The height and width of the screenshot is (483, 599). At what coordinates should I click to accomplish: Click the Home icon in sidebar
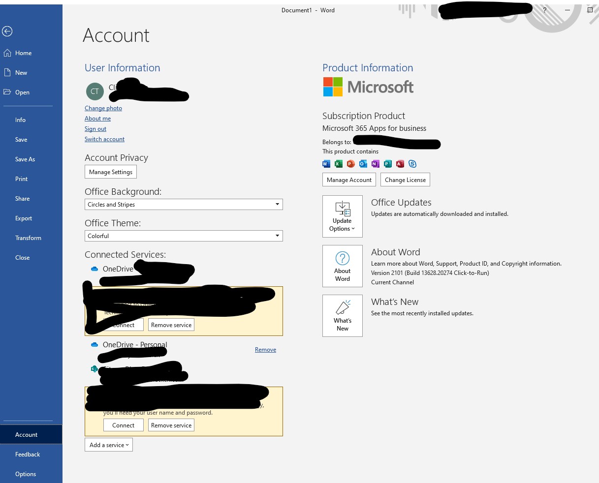pyautogui.click(x=7, y=53)
